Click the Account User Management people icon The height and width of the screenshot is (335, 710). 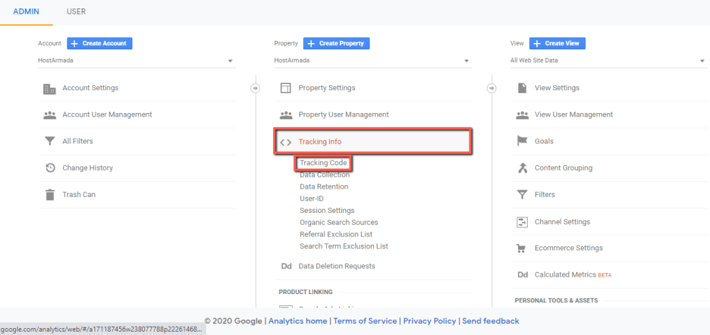click(49, 115)
